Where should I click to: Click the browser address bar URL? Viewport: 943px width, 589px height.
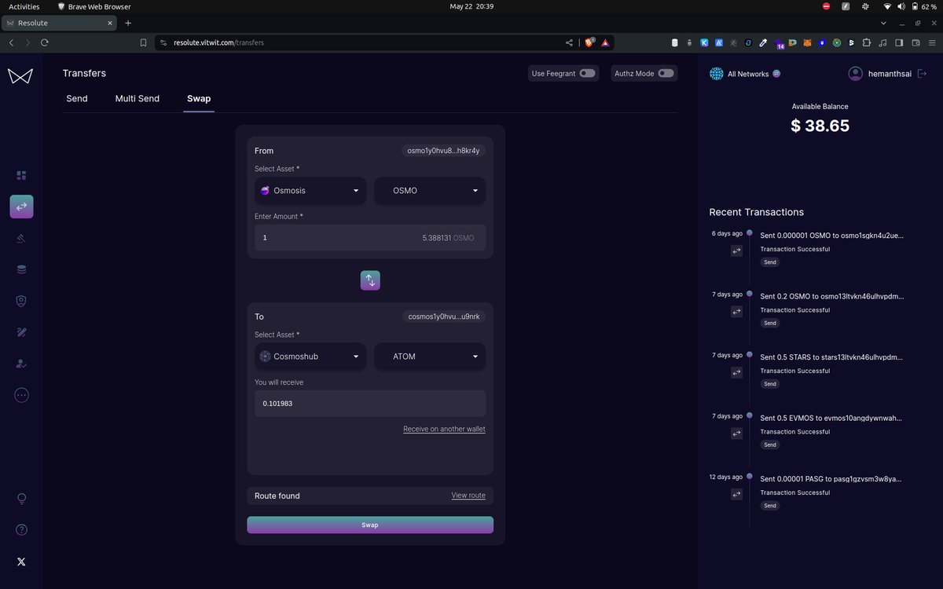(218, 42)
